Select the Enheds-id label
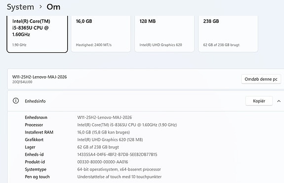Screen dimensions: 284x183 tap(34, 154)
